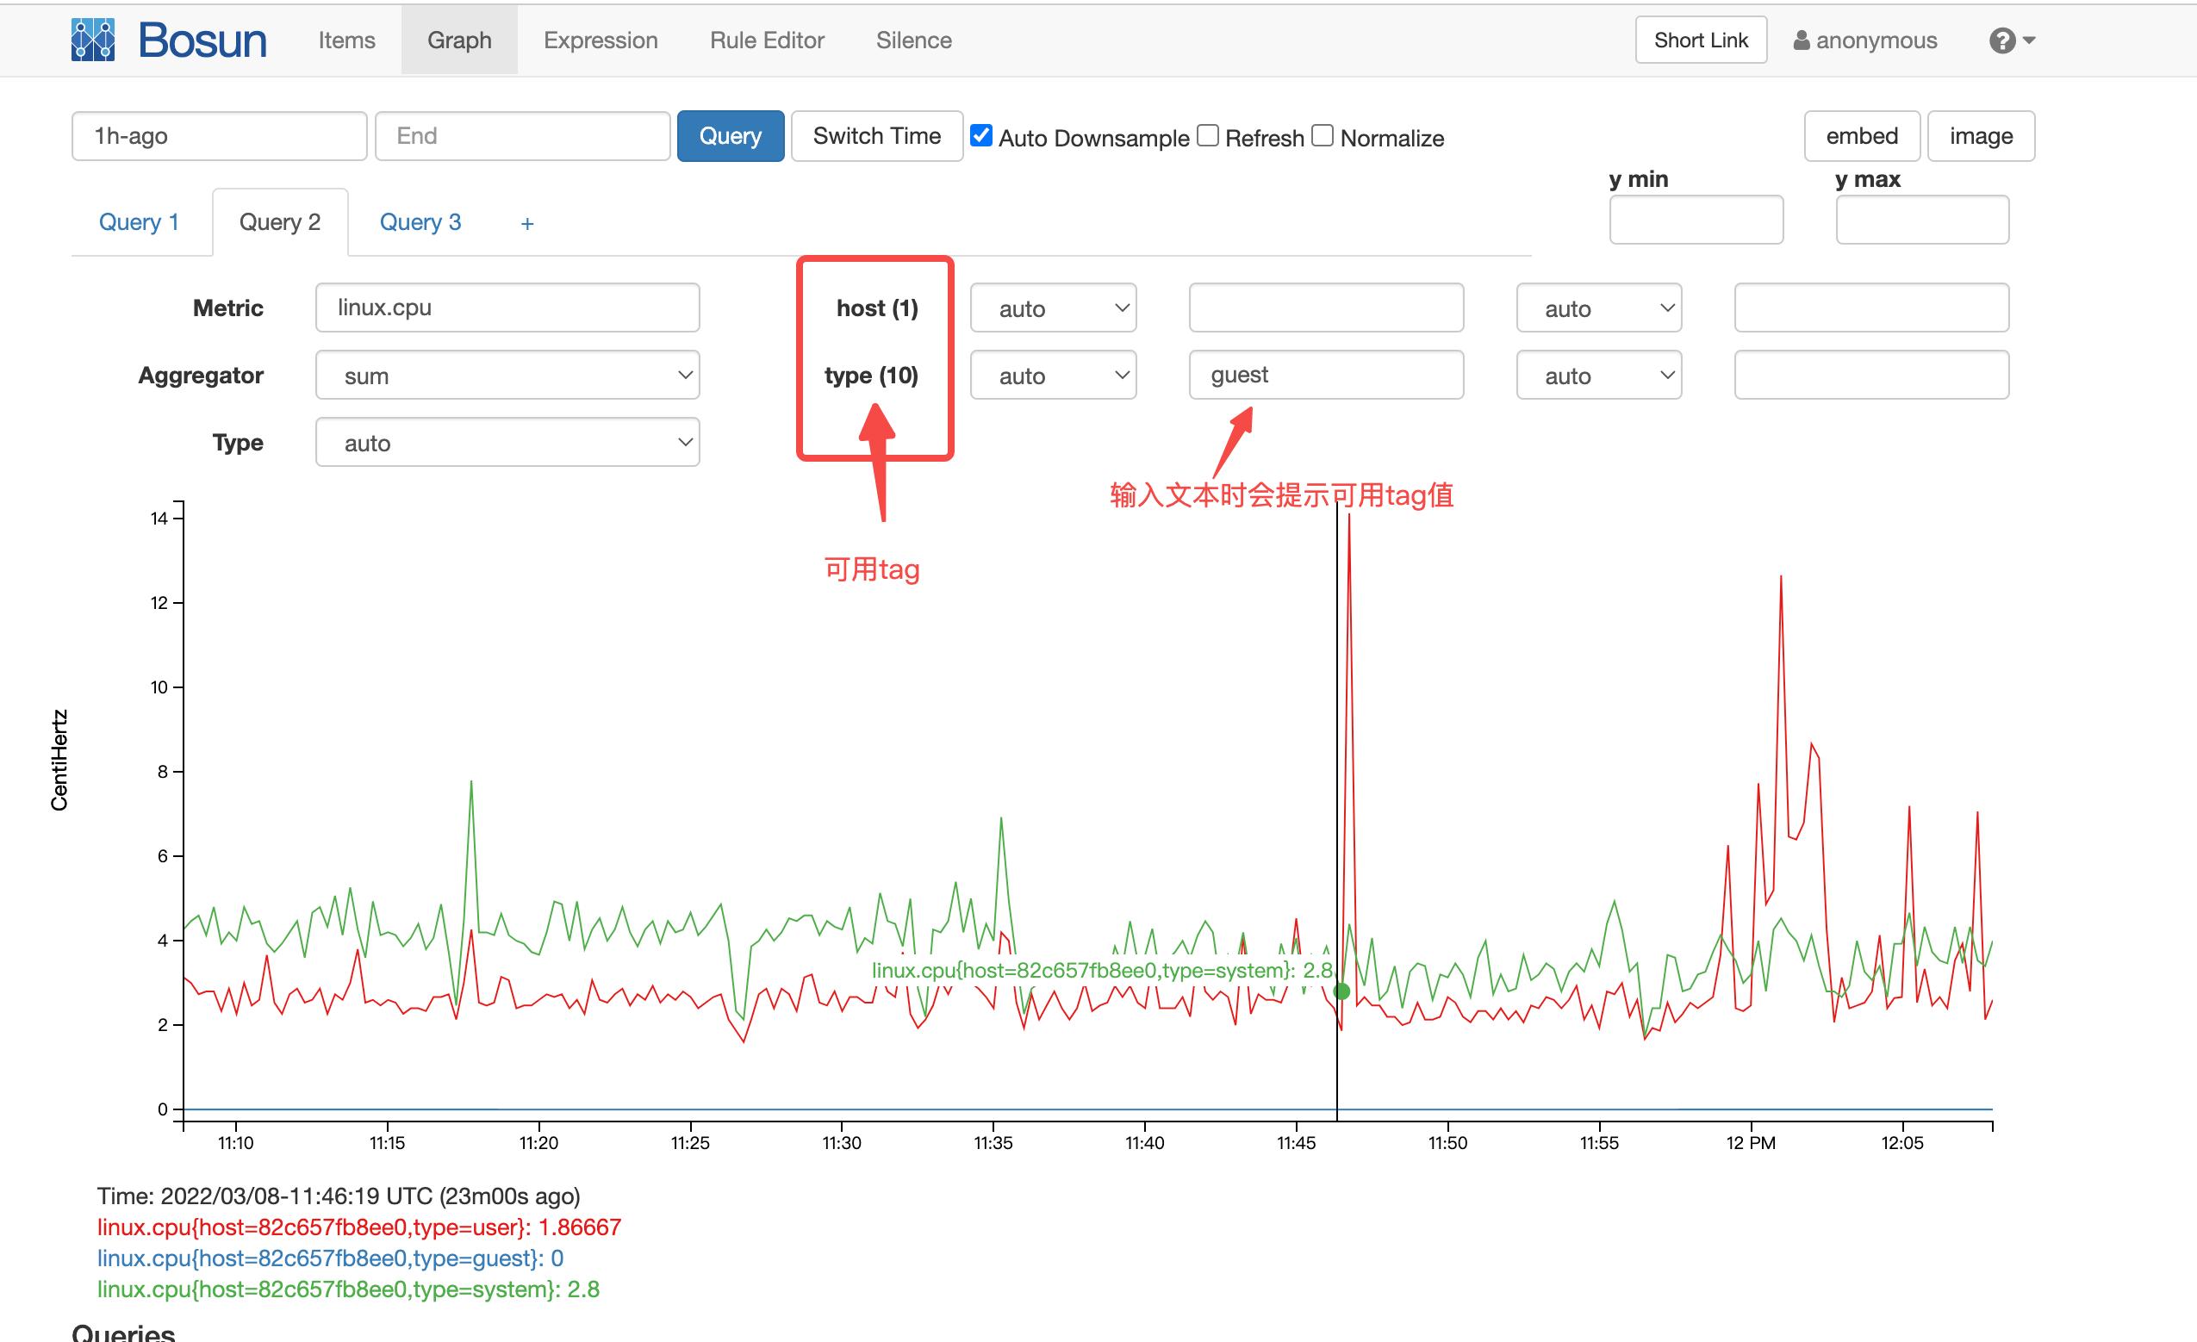The height and width of the screenshot is (1342, 2197).
Task: Add a new query tab with plus
Action: [x=527, y=223]
